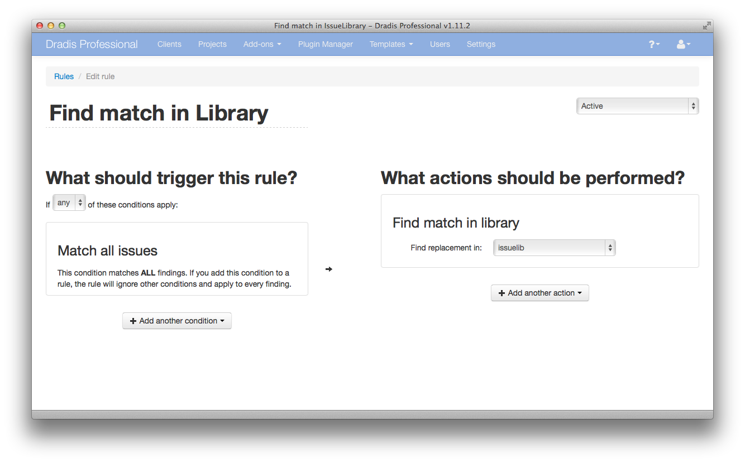Image resolution: width=745 pixels, height=463 pixels.
Task: Click the arrow icon between conditions and actions
Action: point(328,269)
